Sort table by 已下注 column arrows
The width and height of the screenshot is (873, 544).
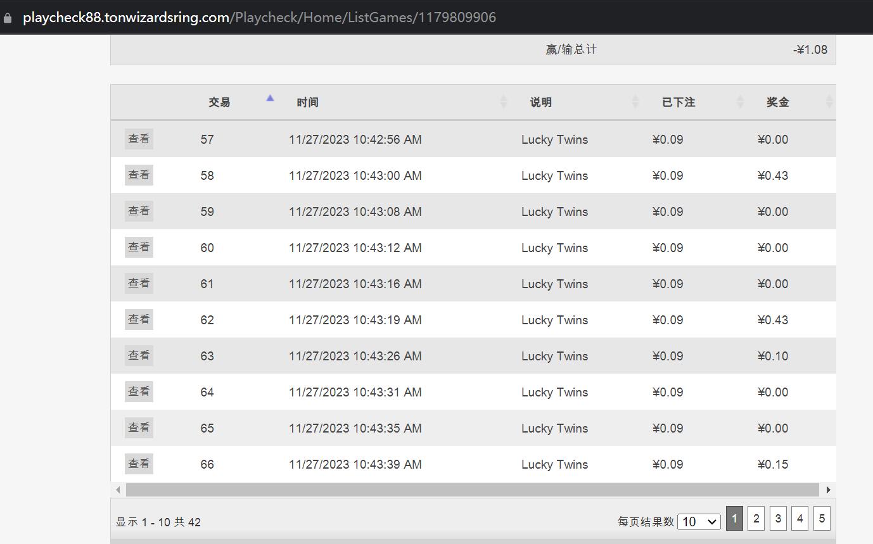(x=740, y=101)
